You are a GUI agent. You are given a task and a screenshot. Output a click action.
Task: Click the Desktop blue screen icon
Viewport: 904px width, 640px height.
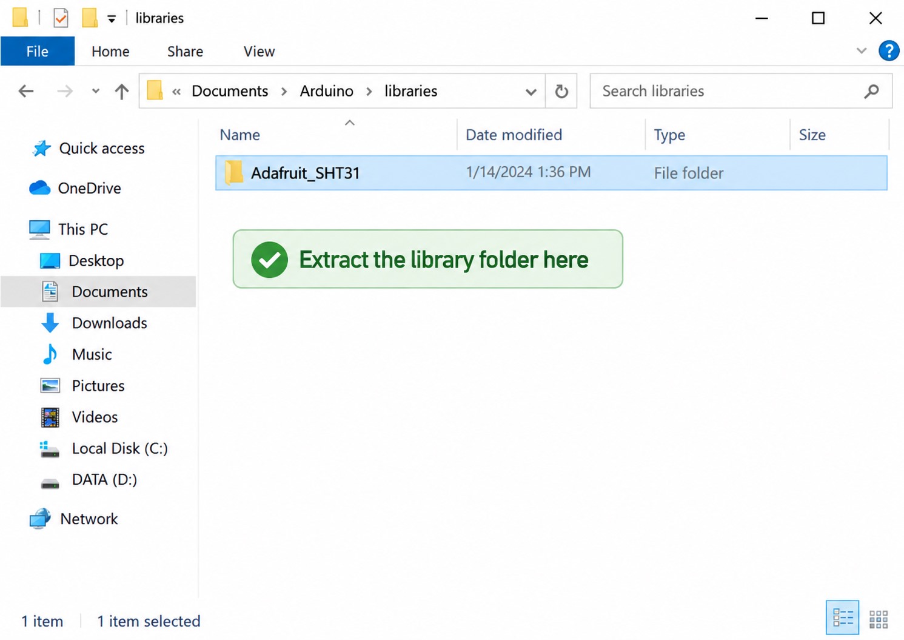coord(50,261)
